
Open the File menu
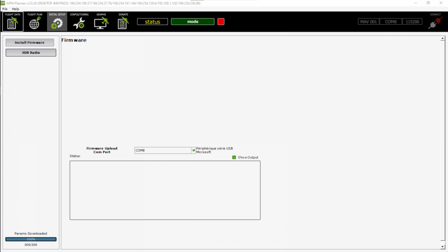point(5,9)
